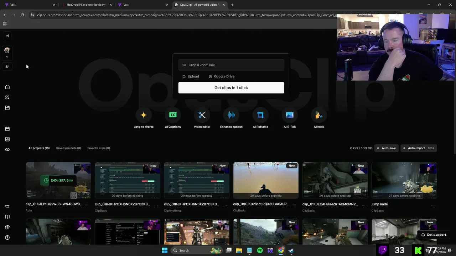456x256 pixels.
Task: Click the jump nade project title
Action: (x=380, y=204)
